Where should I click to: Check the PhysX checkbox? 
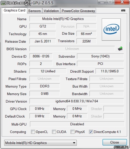(x=72, y=132)
